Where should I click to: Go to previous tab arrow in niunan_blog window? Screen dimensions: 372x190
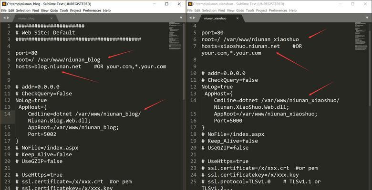click(4, 18)
